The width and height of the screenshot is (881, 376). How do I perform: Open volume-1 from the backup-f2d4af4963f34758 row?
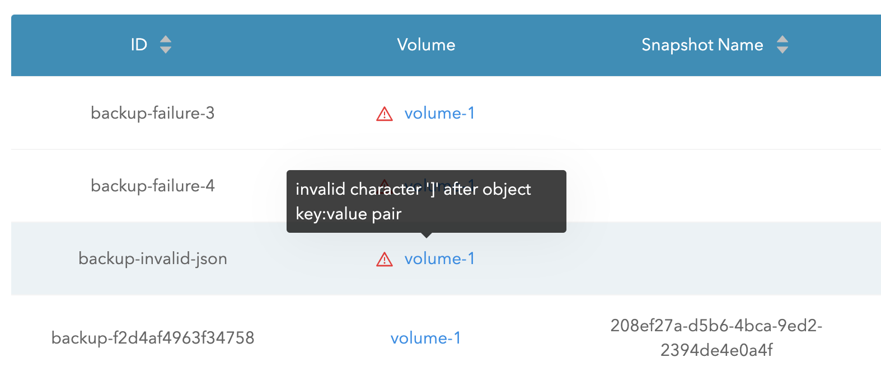coord(425,337)
